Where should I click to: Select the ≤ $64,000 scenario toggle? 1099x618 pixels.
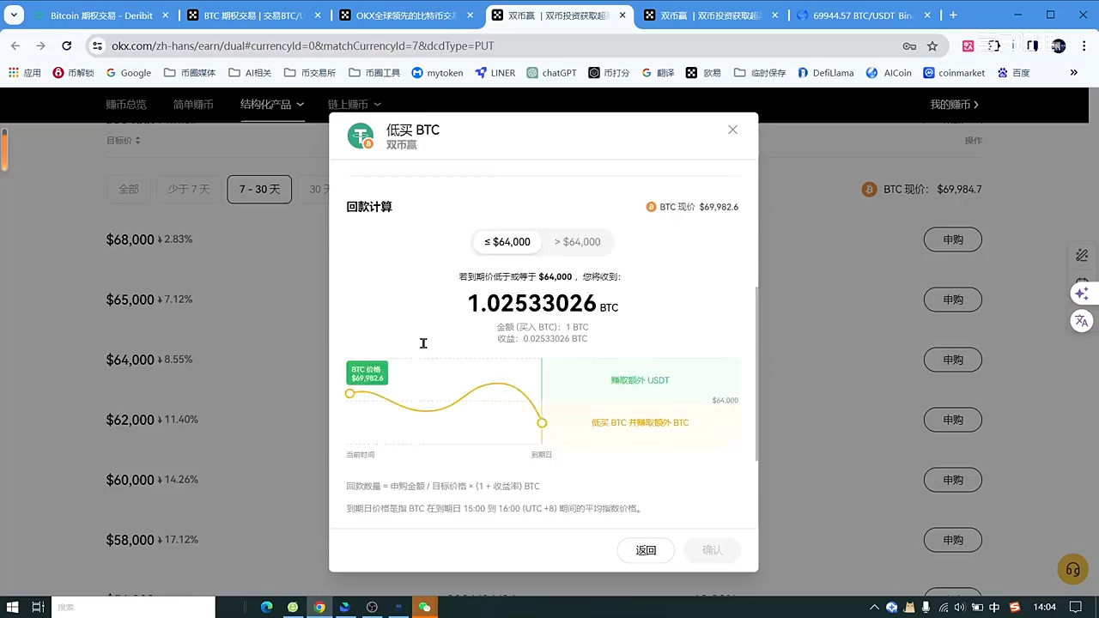507,242
